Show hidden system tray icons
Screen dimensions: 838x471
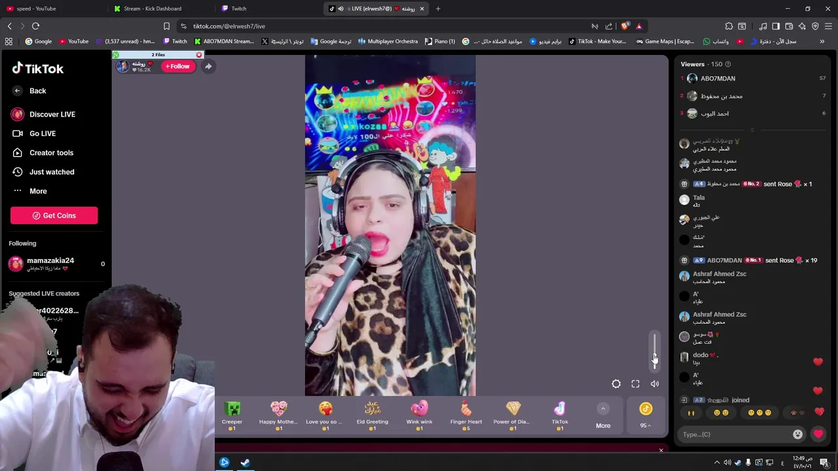[716, 462]
